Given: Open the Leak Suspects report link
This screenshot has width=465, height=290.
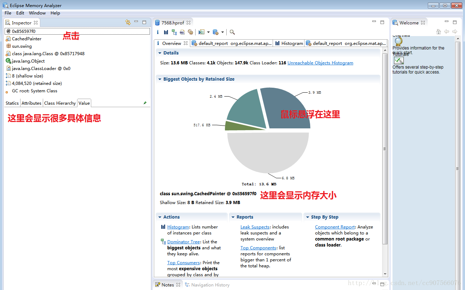Looking at the screenshot, I should (x=255, y=227).
